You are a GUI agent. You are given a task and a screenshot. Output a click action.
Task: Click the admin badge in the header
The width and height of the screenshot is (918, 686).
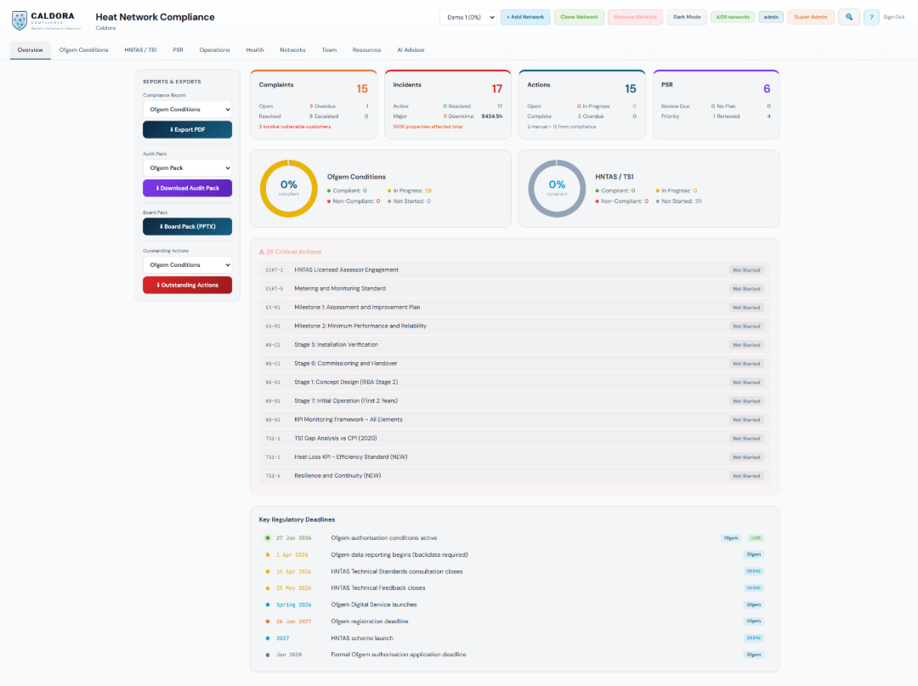click(x=770, y=16)
